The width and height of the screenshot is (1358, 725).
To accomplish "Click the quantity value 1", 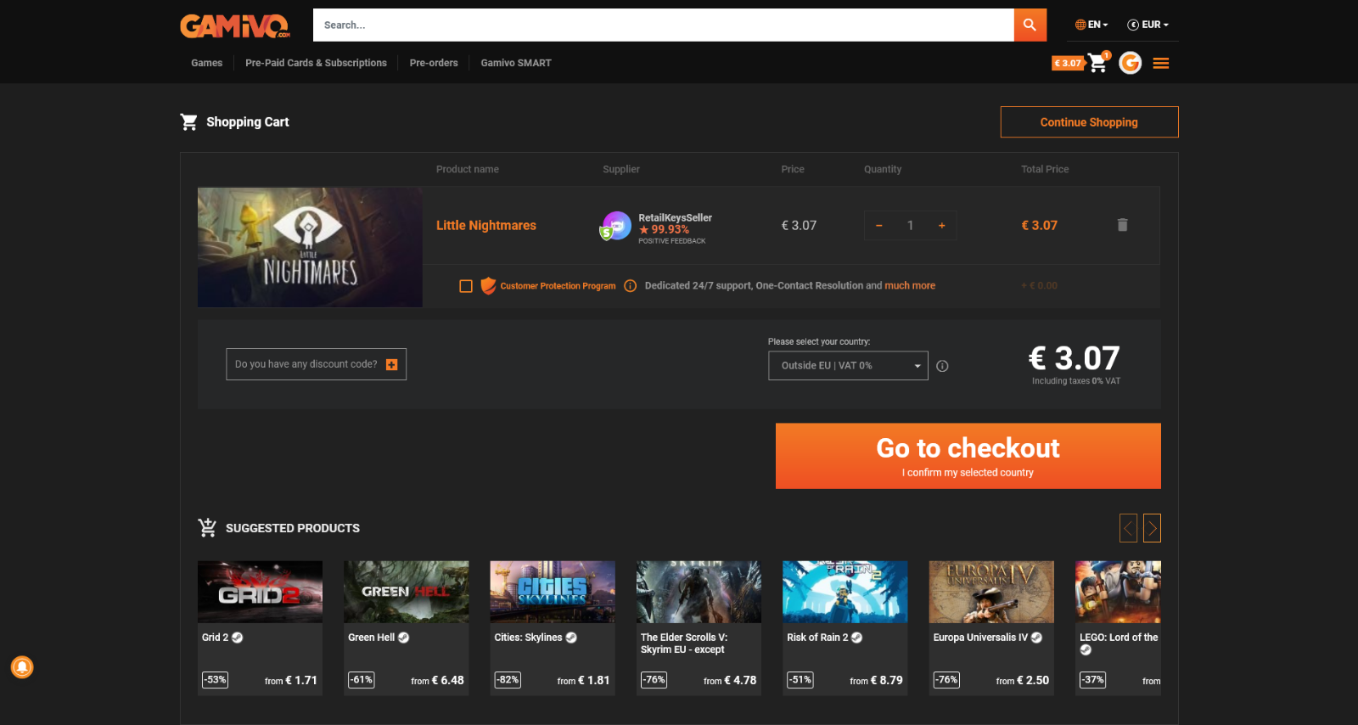I will [910, 226].
